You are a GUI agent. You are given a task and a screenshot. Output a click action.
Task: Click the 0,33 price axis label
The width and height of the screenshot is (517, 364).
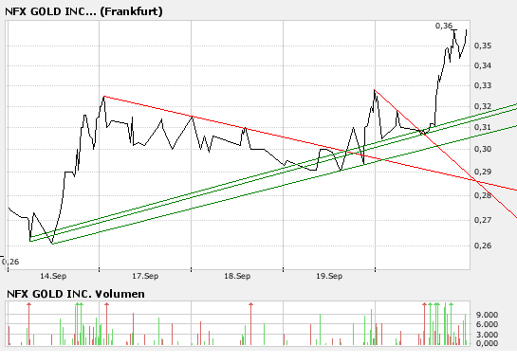pos(483,85)
